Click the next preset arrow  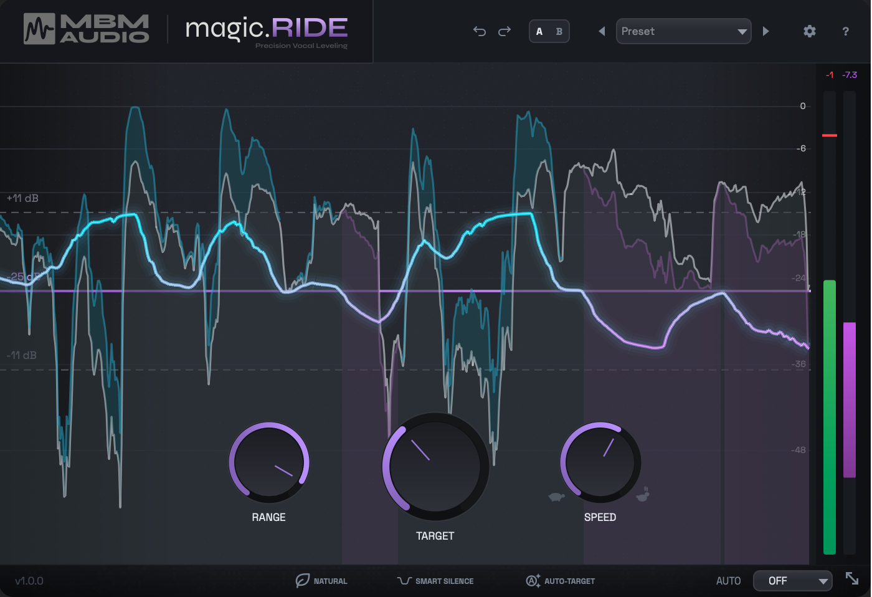pyautogui.click(x=765, y=31)
